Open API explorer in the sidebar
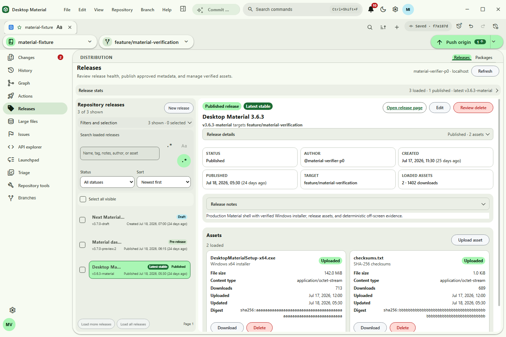 pos(35,147)
